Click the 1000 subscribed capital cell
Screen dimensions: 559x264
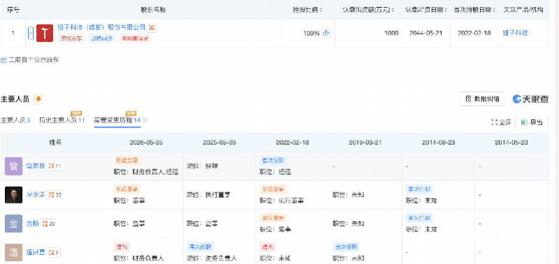[x=391, y=33]
